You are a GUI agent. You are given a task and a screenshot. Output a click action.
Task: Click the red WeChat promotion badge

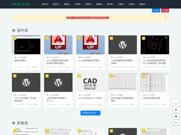(88, 18)
